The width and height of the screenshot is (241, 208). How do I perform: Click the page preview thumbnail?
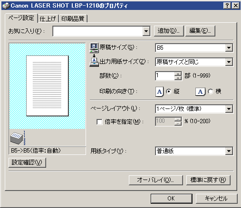click(x=48, y=86)
